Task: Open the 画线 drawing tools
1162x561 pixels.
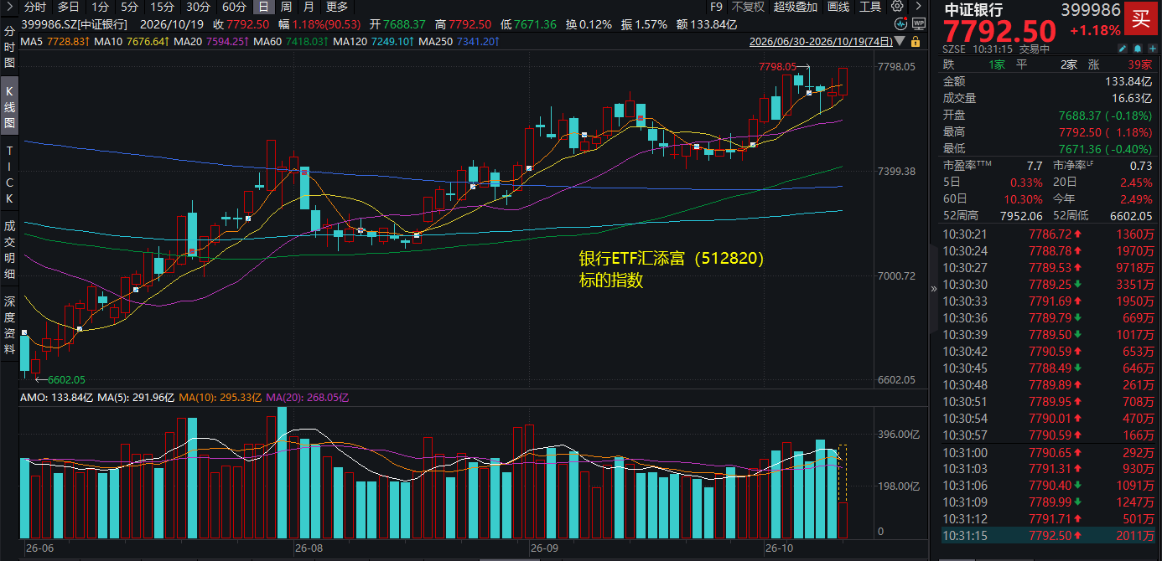Action: (838, 7)
